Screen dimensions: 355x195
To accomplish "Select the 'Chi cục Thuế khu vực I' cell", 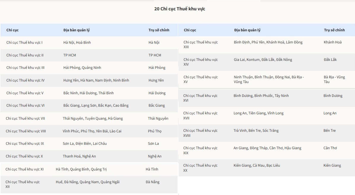I will tap(24, 43).
